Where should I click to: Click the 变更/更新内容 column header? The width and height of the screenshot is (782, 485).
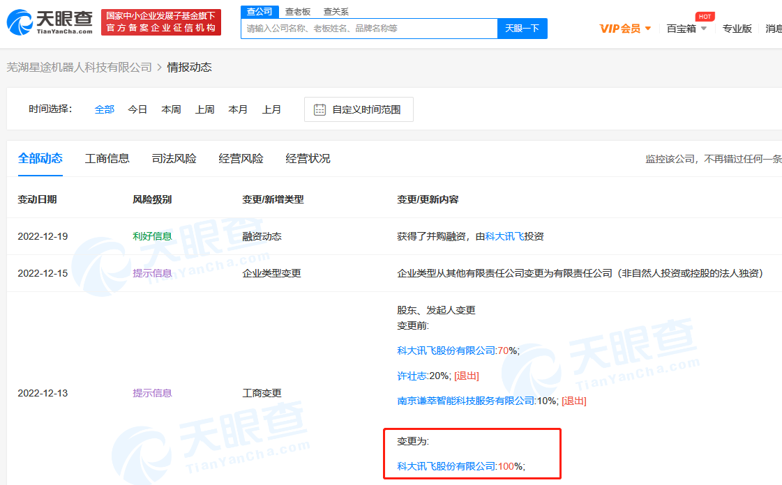[428, 199]
